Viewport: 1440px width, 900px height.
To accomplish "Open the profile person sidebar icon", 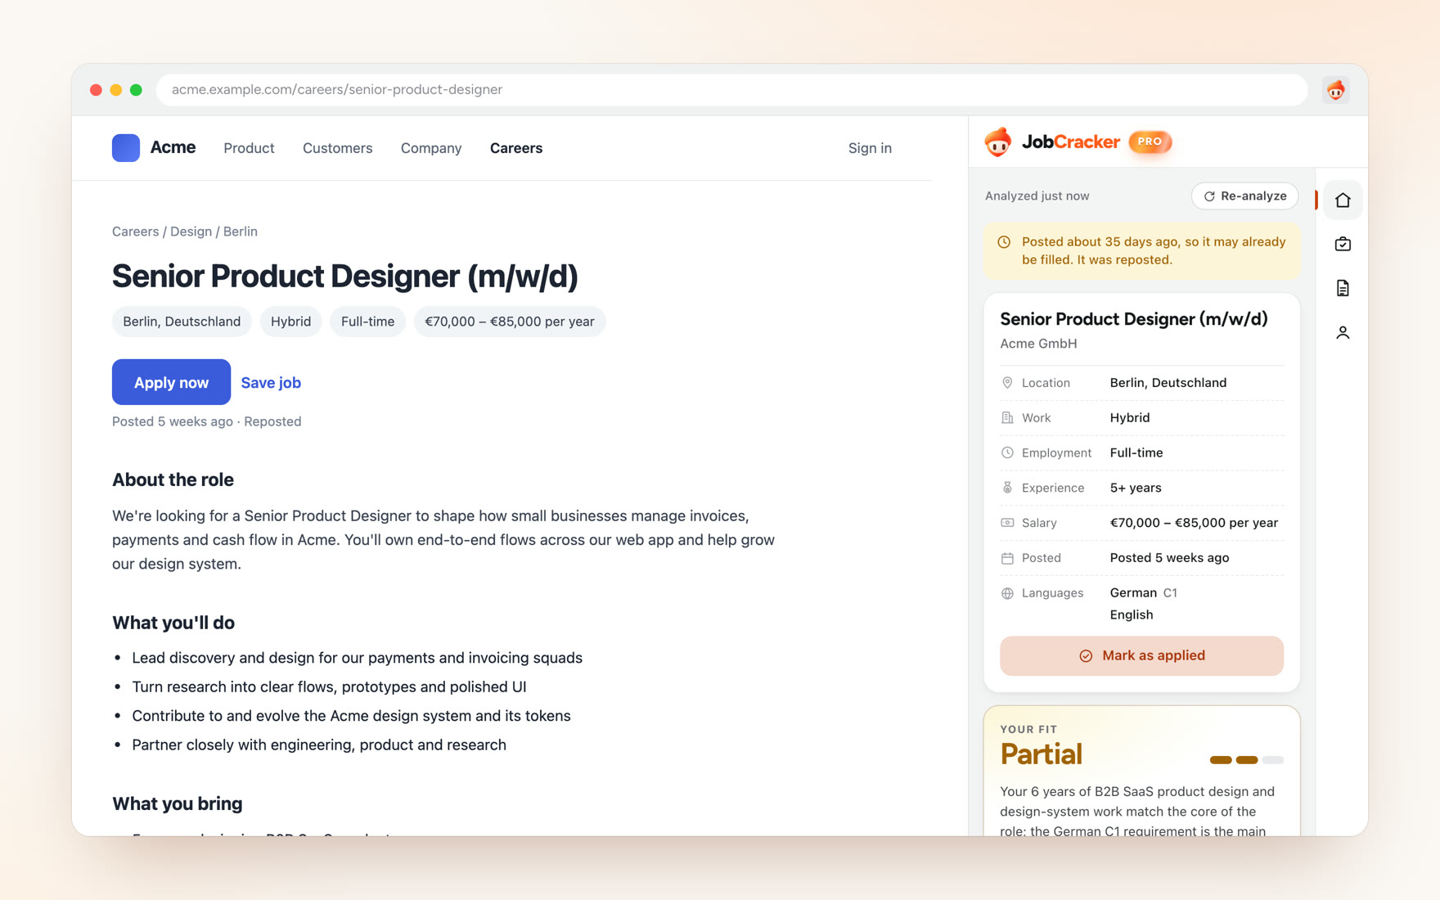I will [1343, 332].
